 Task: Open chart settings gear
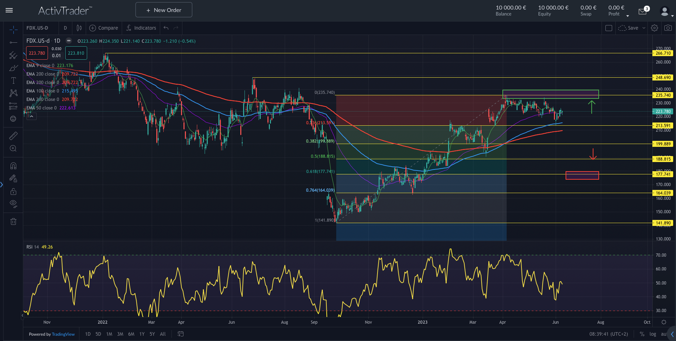tap(654, 28)
